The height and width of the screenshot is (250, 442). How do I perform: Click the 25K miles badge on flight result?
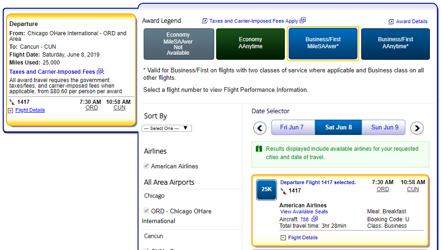(266, 189)
